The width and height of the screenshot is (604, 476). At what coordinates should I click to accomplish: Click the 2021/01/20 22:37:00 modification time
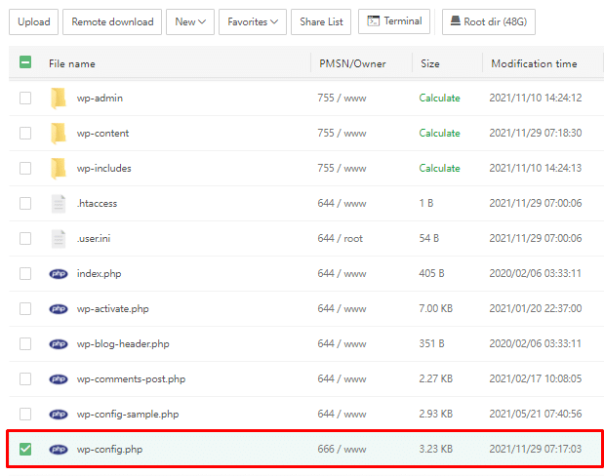(536, 308)
